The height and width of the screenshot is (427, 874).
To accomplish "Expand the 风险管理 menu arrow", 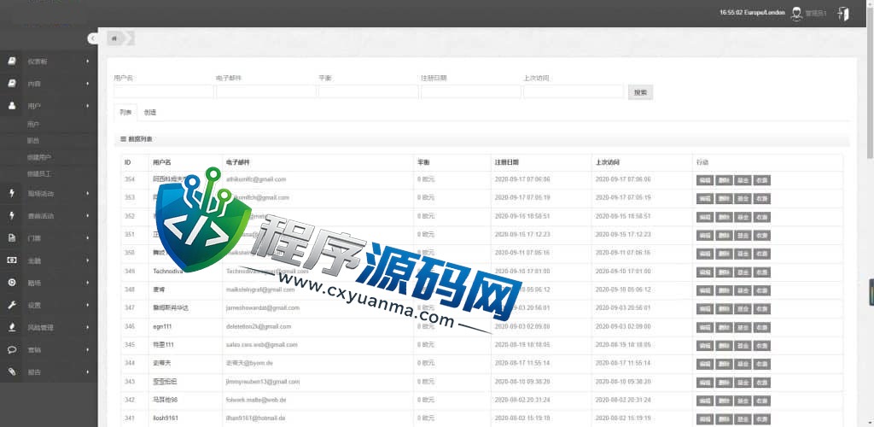I will point(88,327).
